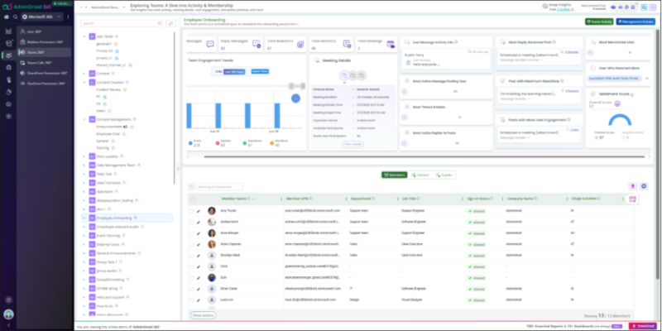
Task: Click the green Teams Activity button
Action: (599, 22)
